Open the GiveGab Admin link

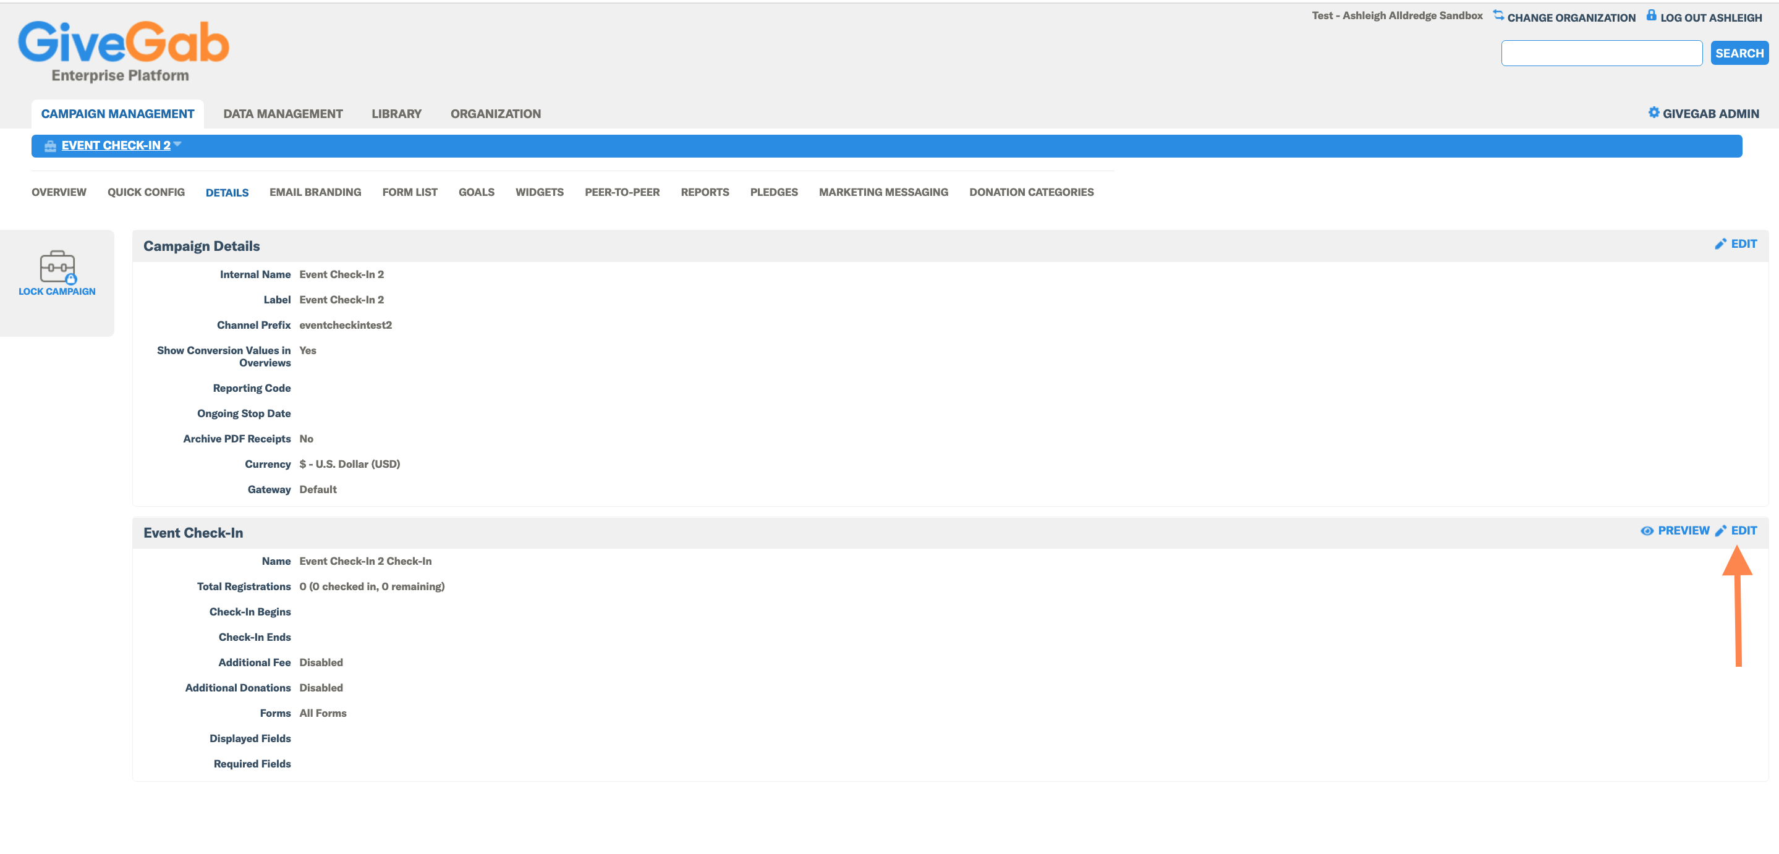coord(1710,114)
